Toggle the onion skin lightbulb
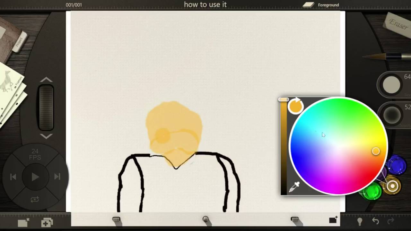Viewport: 411px width, 231px height. pos(360,221)
